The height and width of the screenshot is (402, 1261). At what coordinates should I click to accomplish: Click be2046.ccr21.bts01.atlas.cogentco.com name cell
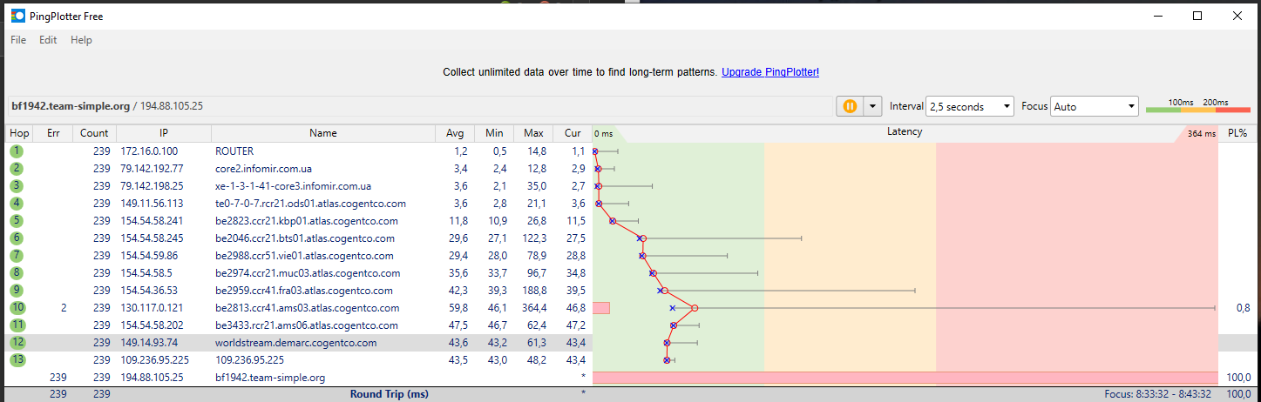click(x=305, y=238)
